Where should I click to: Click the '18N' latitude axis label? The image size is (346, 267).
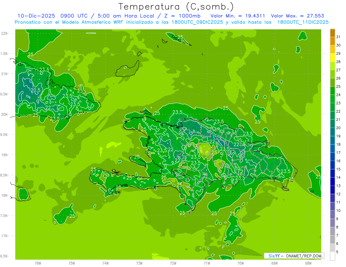pos(5,195)
